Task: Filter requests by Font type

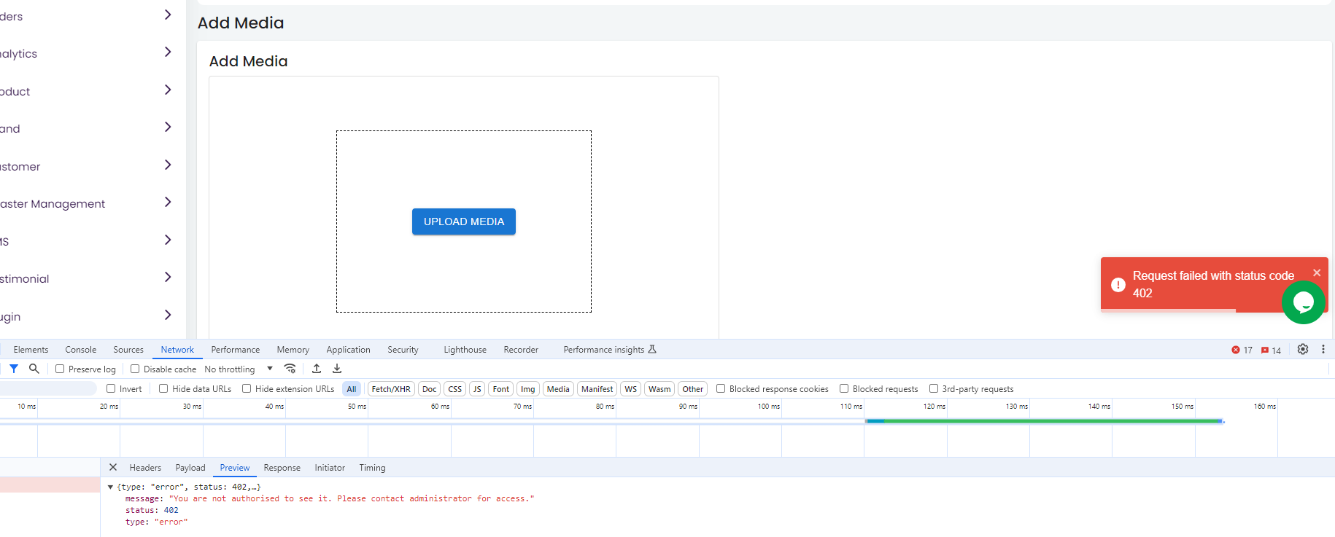Action: pos(500,389)
